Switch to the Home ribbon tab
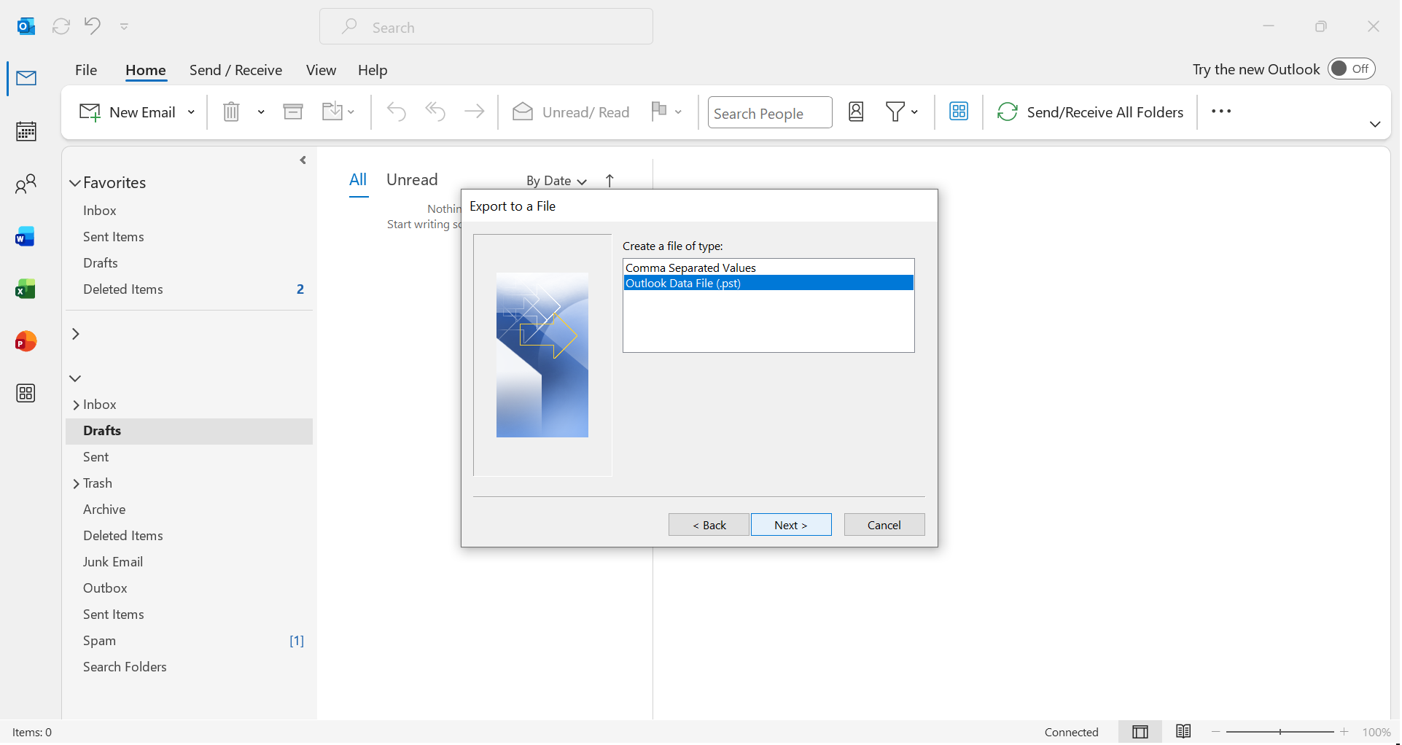The height and width of the screenshot is (745, 1402). point(146,70)
